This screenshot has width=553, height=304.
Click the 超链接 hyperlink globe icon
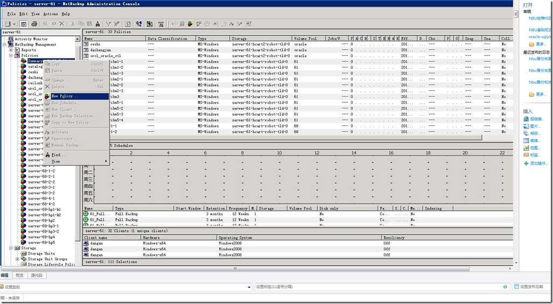click(x=526, y=119)
